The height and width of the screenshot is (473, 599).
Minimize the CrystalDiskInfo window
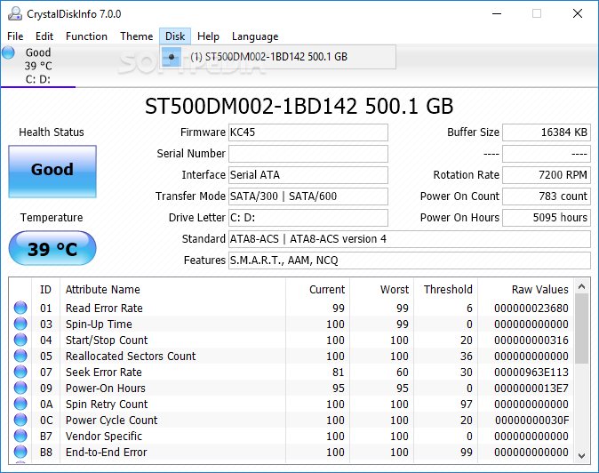click(497, 13)
